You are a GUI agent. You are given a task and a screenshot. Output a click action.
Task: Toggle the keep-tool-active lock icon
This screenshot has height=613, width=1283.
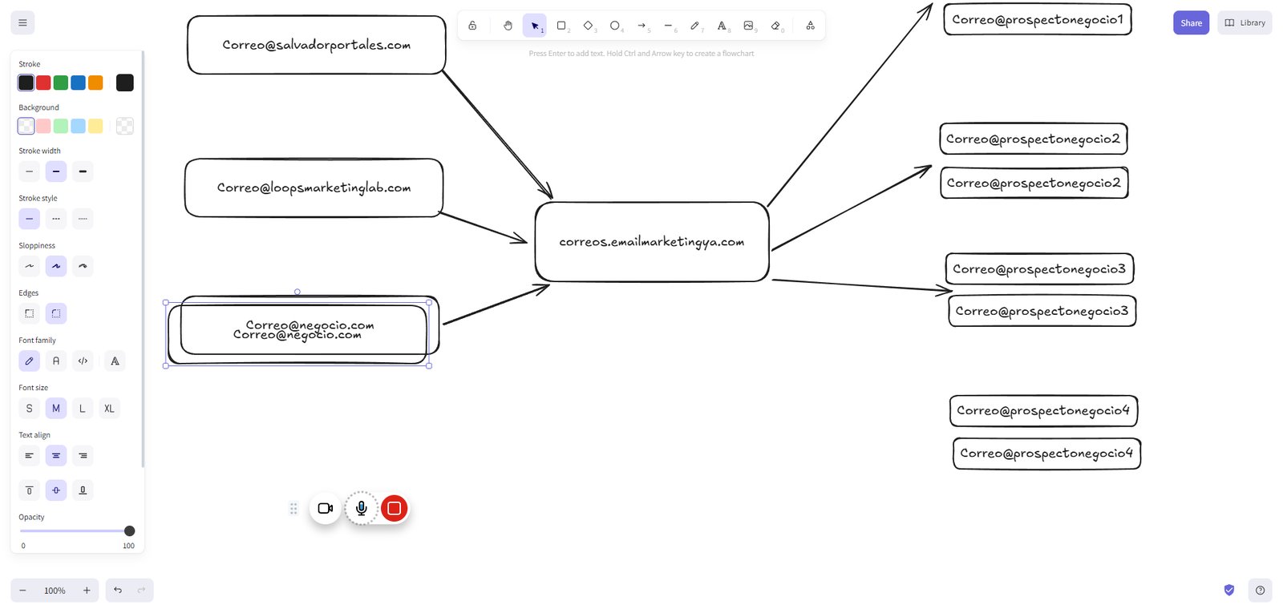472,26
